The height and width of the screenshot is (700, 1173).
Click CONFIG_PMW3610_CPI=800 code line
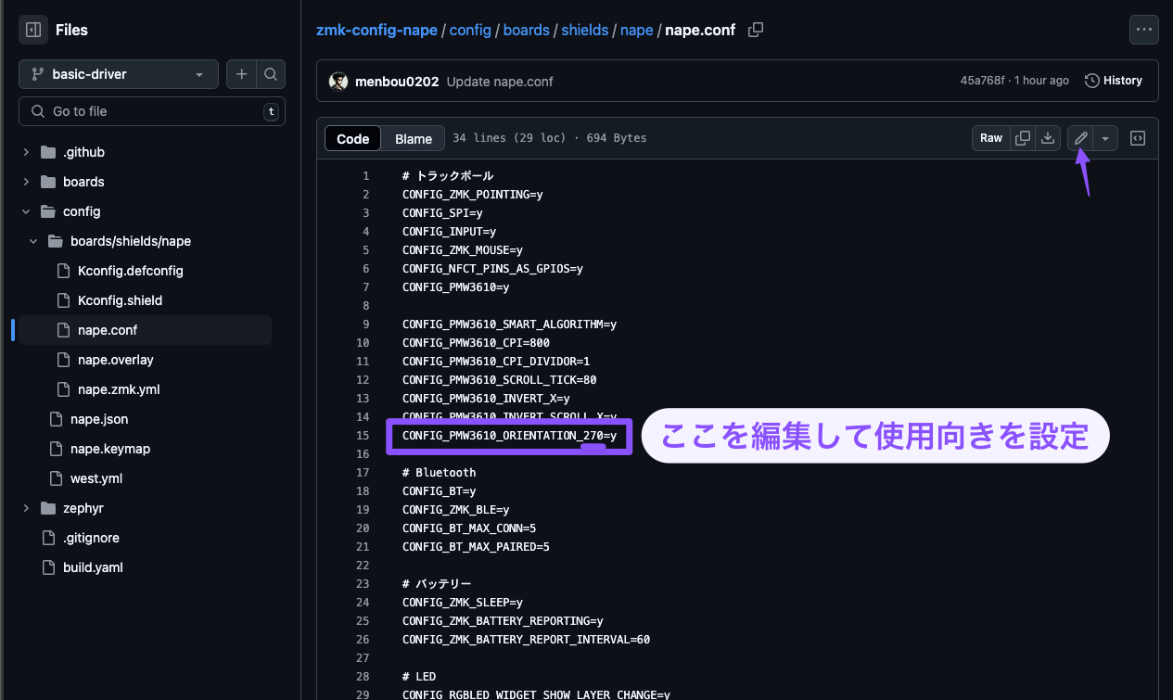pyautogui.click(x=476, y=343)
